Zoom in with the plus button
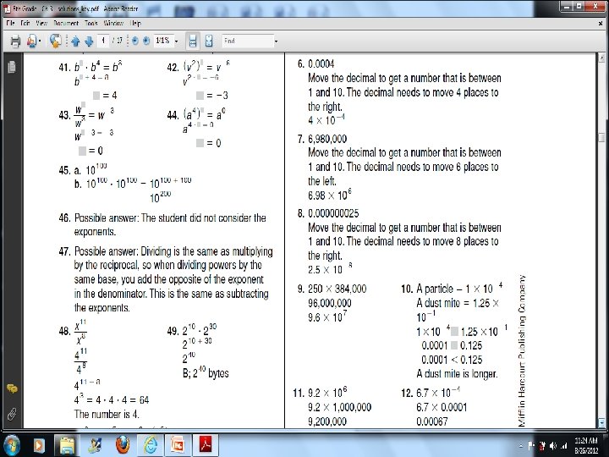Viewport: 609px width, 457px height. [x=146, y=41]
